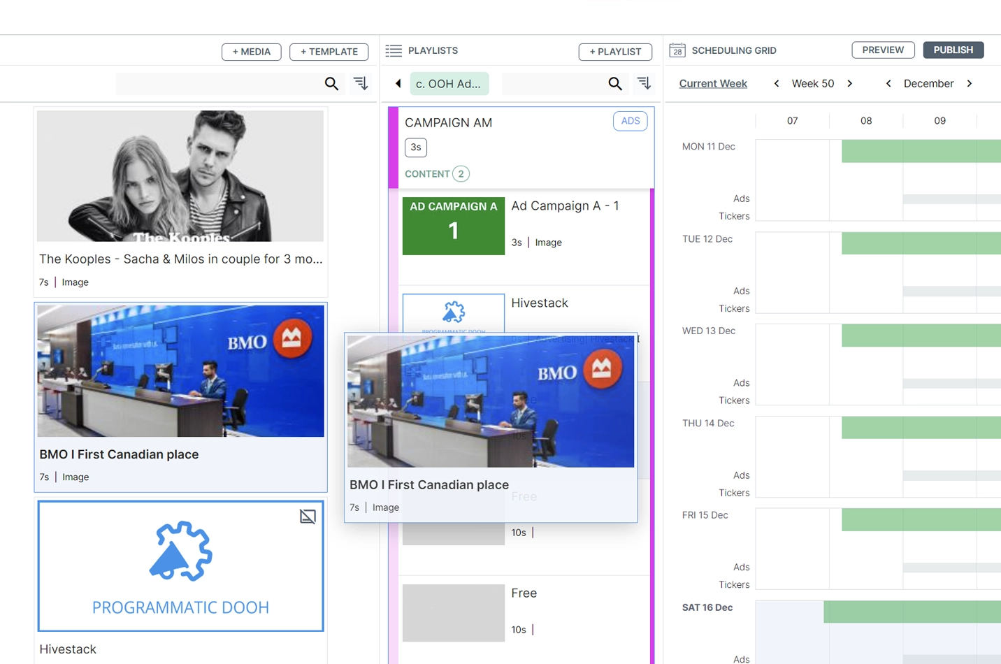Click the Programmatic DOOH Hivestack thumbnail
Screen dimensions: 1001x664
click(x=180, y=566)
